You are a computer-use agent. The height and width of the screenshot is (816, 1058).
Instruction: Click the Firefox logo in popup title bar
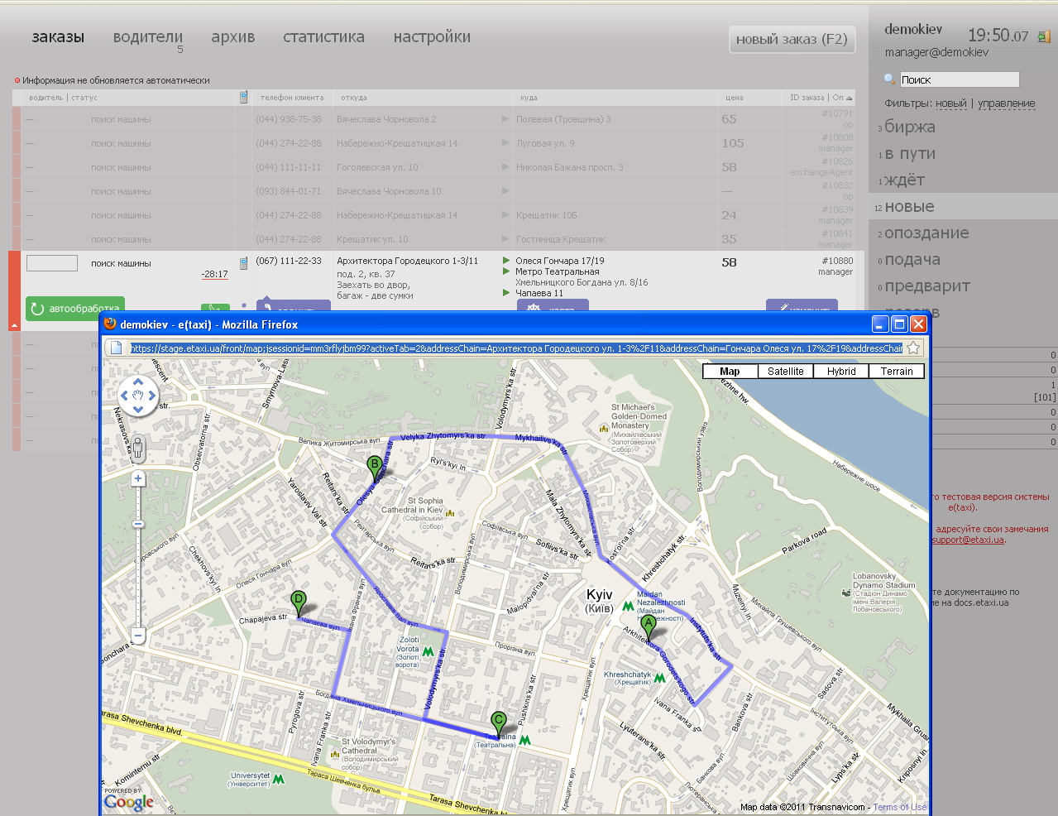[x=110, y=324]
